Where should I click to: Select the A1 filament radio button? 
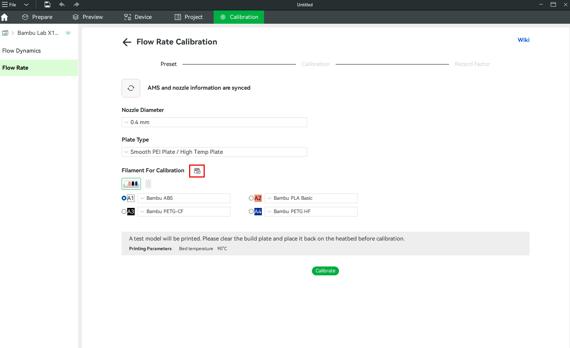(x=124, y=198)
